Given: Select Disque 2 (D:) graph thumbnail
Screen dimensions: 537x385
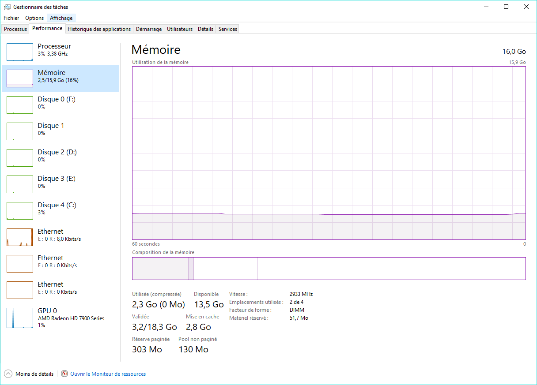Looking at the screenshot, I should (20, 158).
